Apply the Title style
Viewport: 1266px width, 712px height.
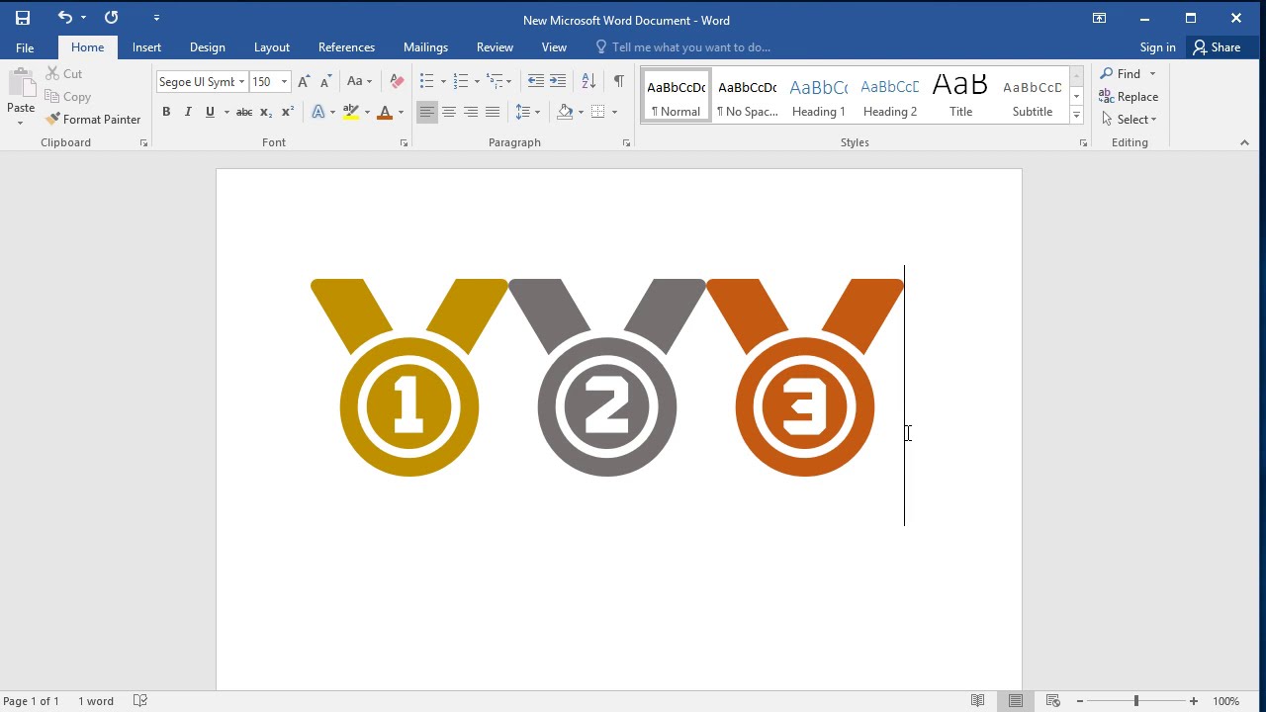tap(961, 96)
